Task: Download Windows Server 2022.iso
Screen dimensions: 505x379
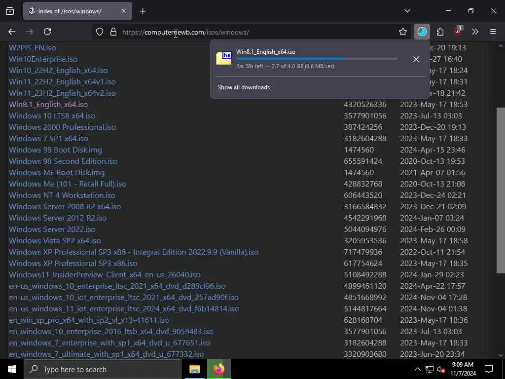Action: pos(52,229)
